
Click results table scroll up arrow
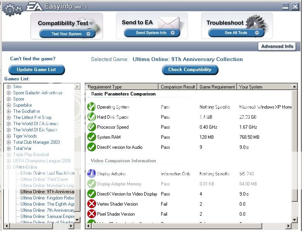(295, 87)
